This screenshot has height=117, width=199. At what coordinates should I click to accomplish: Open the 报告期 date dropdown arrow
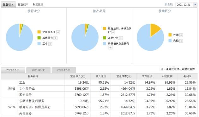(x=195, y=4)
